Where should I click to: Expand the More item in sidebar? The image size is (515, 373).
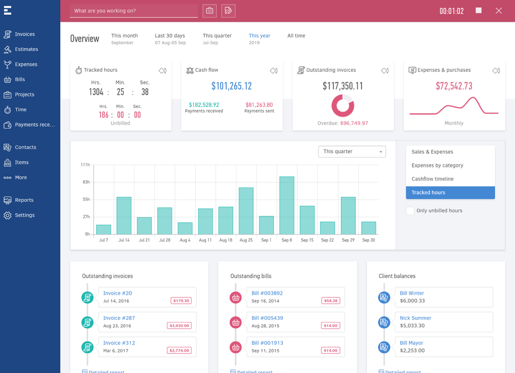pyautogui.click(x=21, y=177)
